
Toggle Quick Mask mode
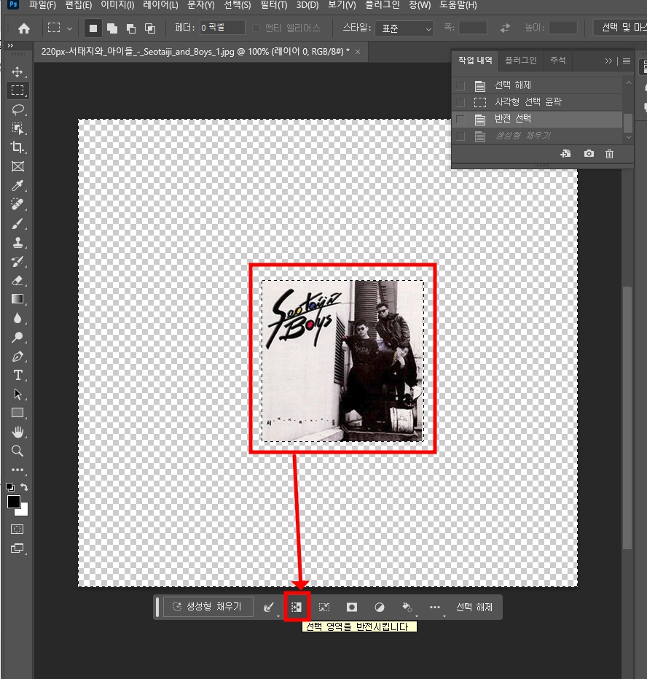point(17,529)
